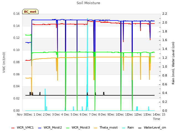Click the Dec 4 date tick label
The image size is (177, 133).
(59, 114)
